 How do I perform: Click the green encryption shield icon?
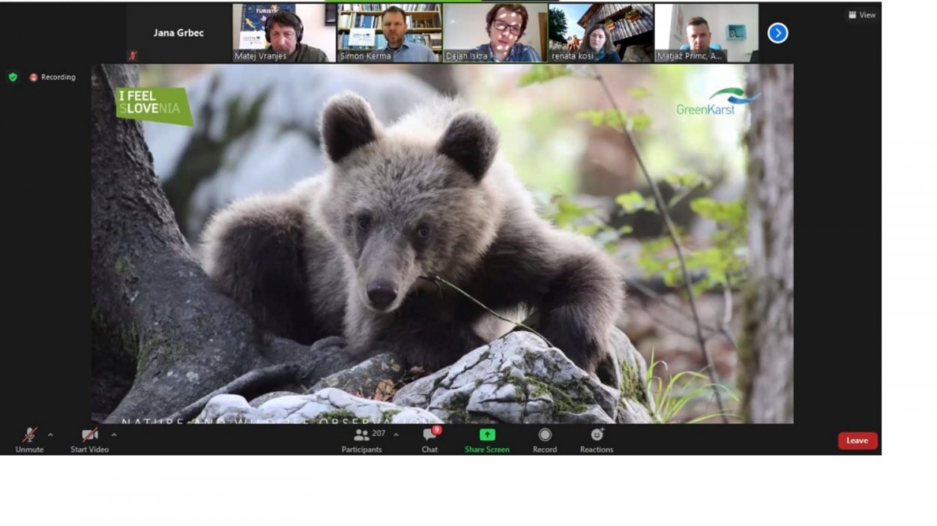click(x=13, y=77)
